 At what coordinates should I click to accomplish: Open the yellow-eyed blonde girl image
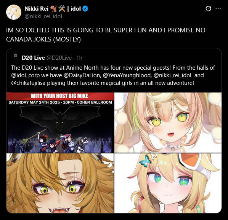coord(168,123)
